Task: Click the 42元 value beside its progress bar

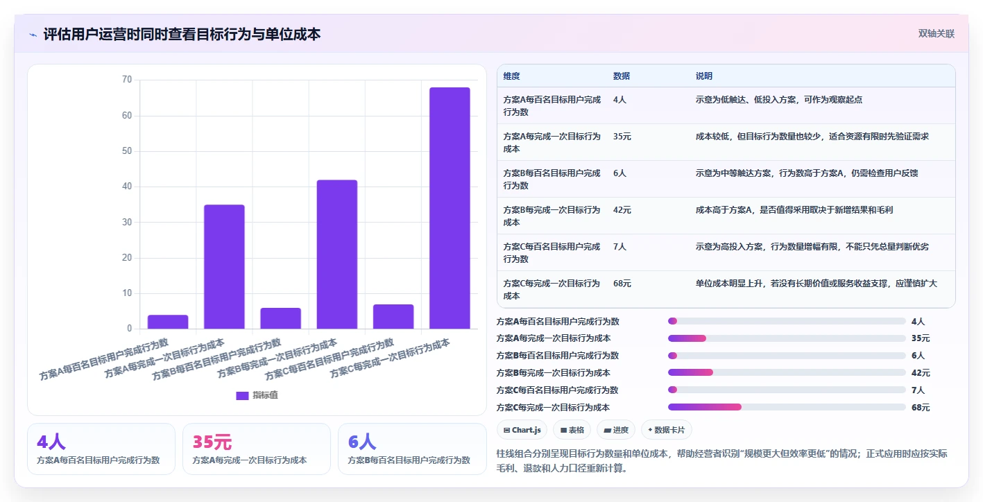Action: [921, 373]
